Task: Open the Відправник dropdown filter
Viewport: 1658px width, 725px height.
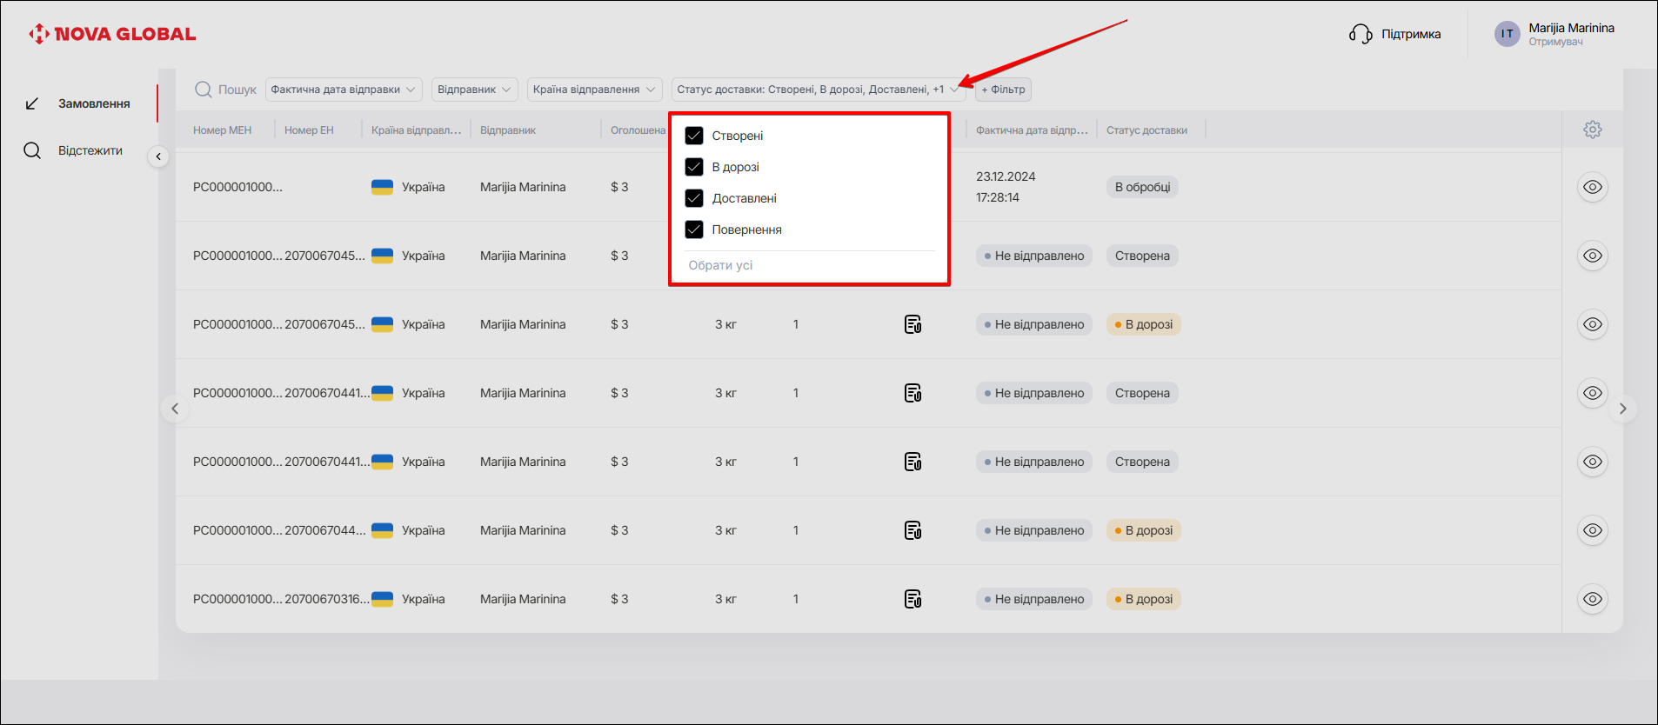Action: tap(474, 90)
